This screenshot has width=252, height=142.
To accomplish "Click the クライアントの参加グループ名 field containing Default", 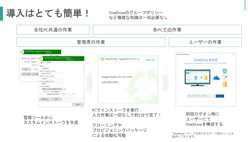I will click(52, 84).
